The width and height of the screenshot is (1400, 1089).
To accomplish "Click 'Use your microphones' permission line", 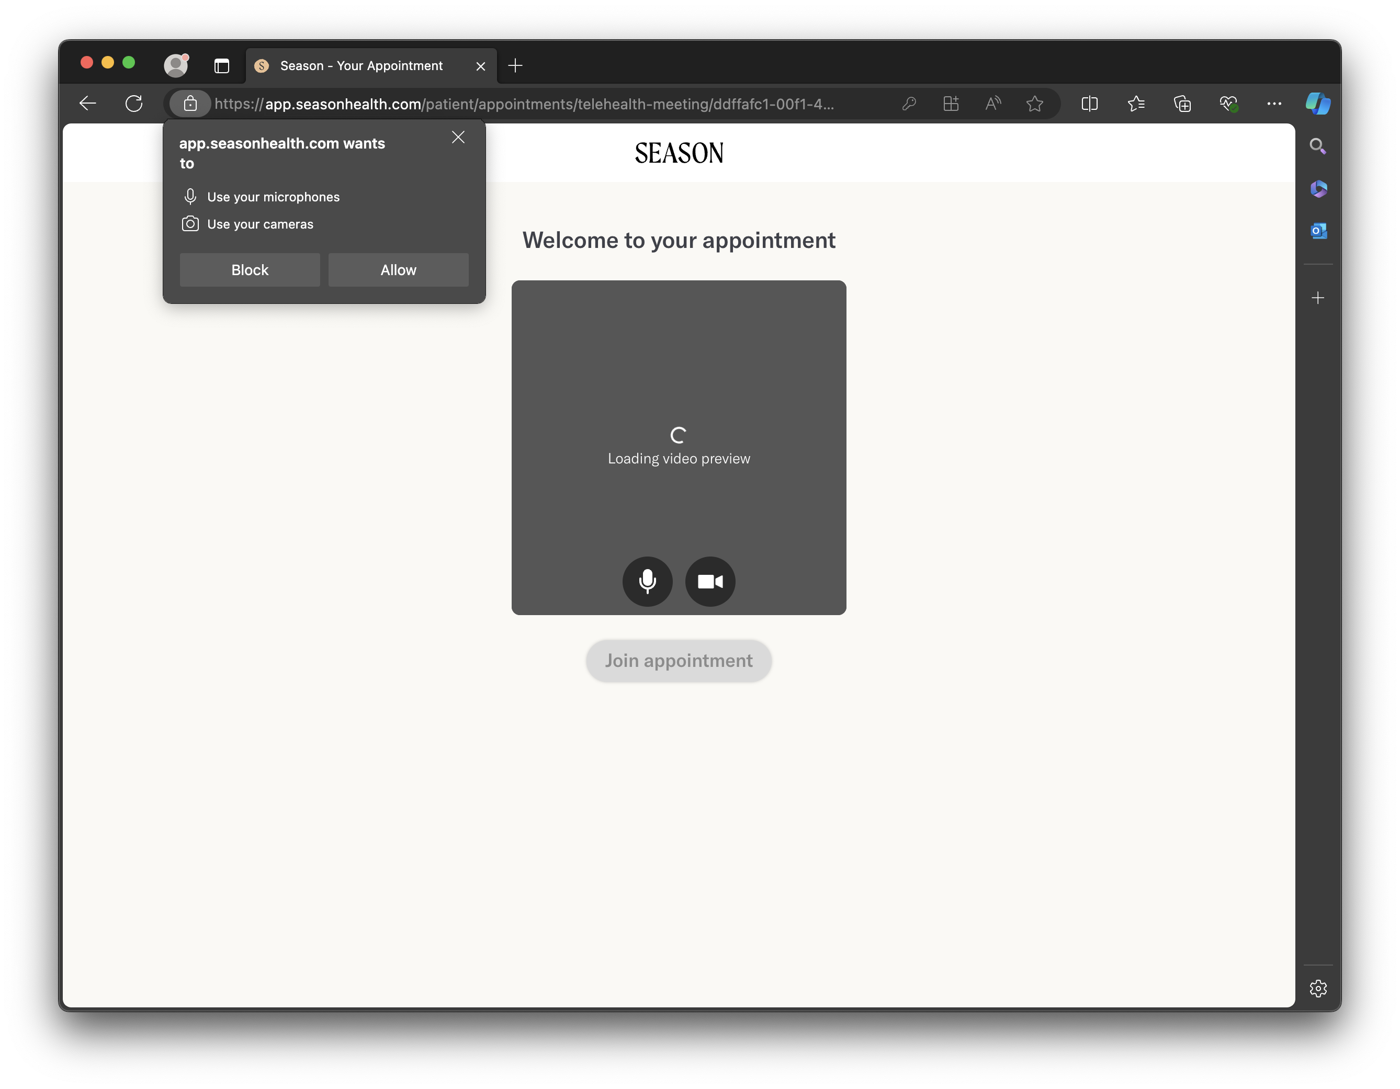I will click(x=261, y=196).
